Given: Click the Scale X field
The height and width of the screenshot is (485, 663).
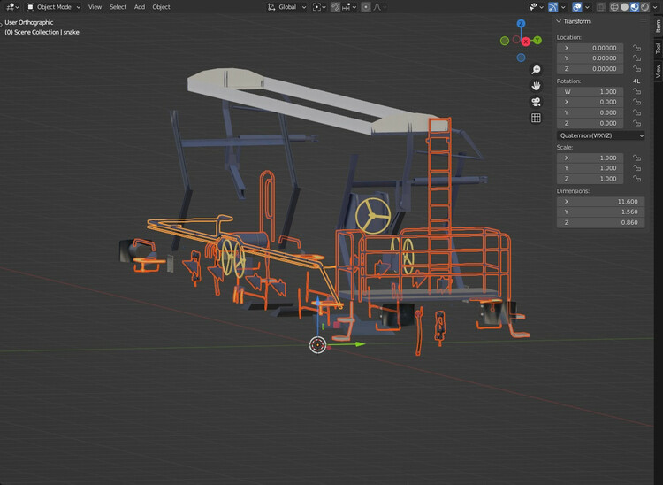Looking at the screenshot, I should (x=590, y=158).
